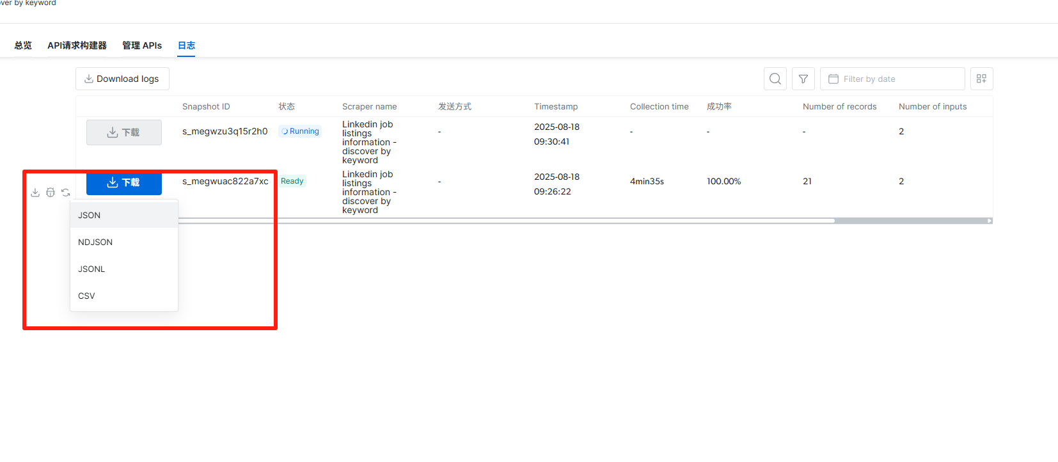Click the 100.00% success rate cell
Image resolution: width=1058 pixels, height=462 pixels.
723,181
